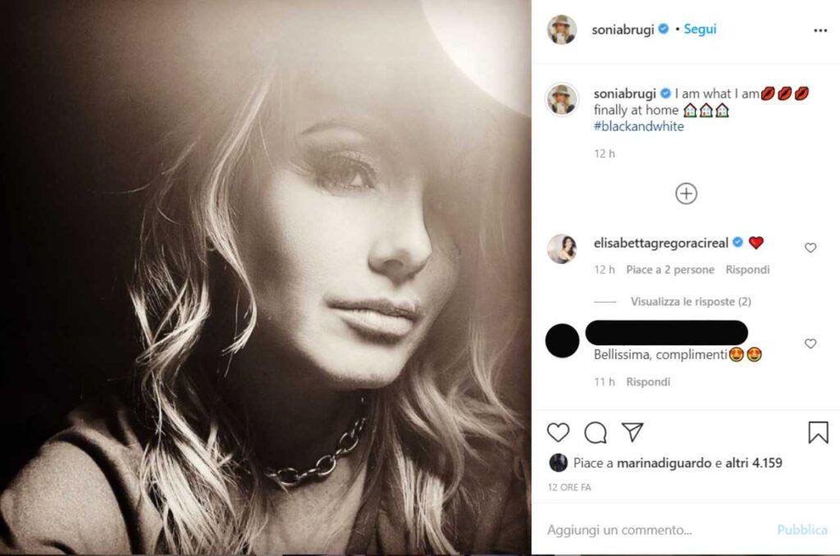The height and width of the screenshot is (556, 840).
Task: Expand 'Visualizza le risposte (2)' replies
Action: (x=691, y=302)
